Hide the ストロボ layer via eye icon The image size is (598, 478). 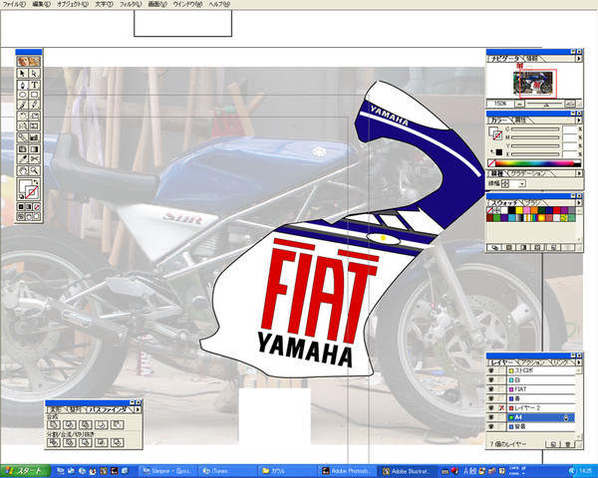tap(491, 370)
